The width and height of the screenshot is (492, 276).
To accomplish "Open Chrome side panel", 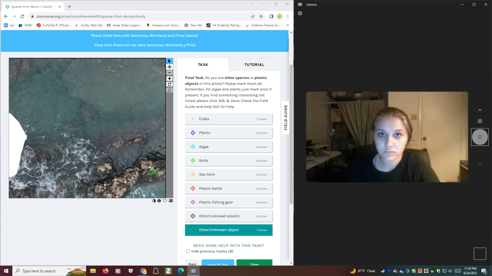I will 271,16.
